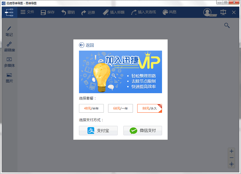Click the user account avatar icon
Viewport: 241px width, 174px height.
pos(208,12)
